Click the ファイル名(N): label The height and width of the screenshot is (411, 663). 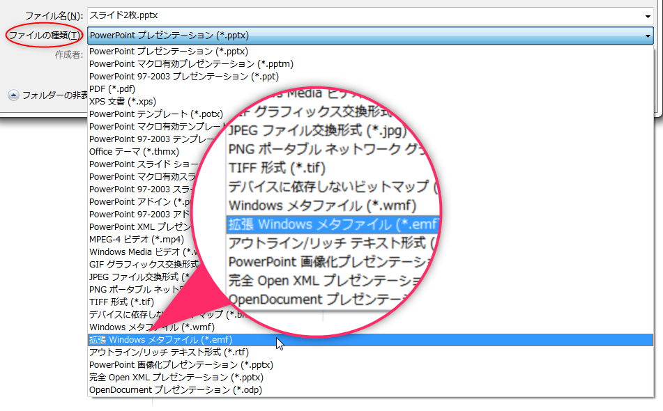point(54,16)
